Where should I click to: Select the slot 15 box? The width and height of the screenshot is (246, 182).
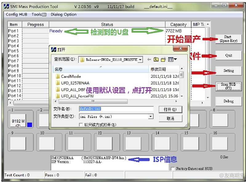[191, 143]
